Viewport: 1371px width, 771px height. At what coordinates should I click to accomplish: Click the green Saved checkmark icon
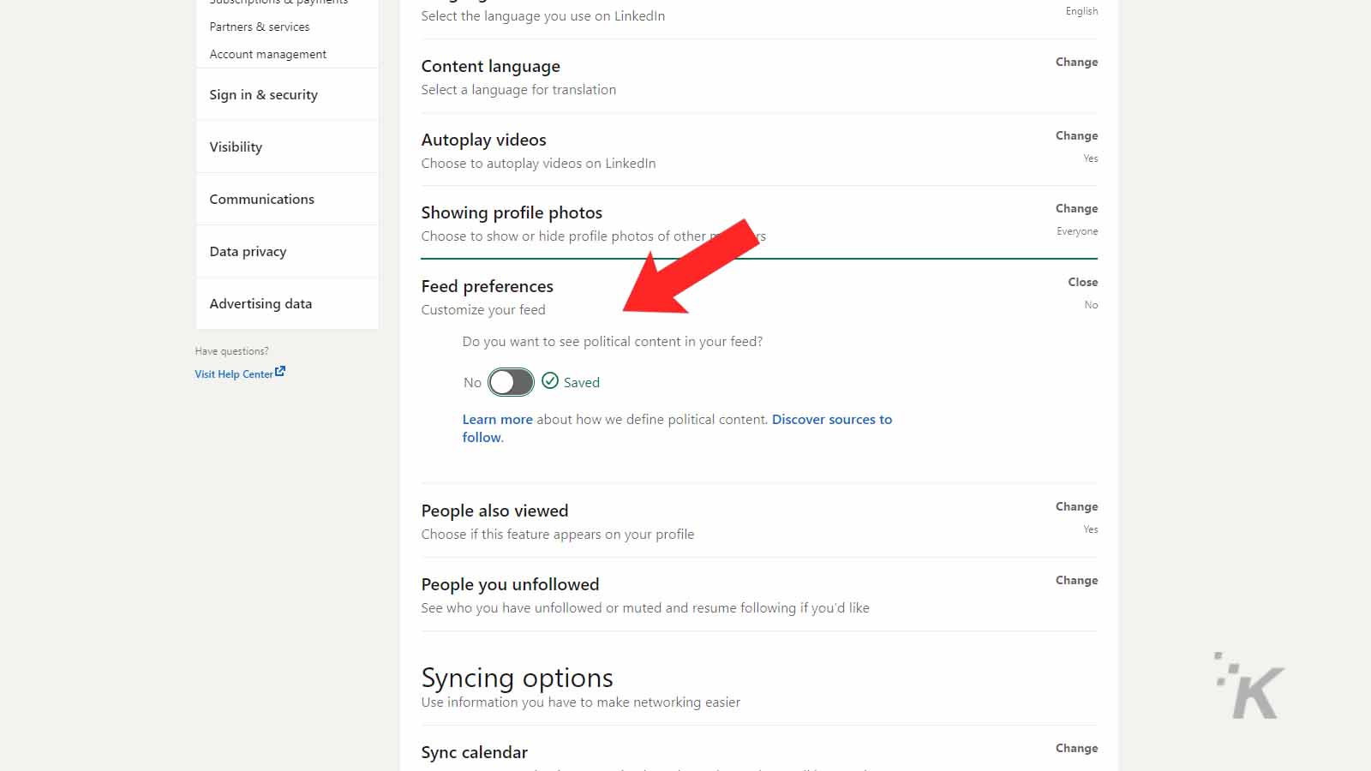point(550,381)
